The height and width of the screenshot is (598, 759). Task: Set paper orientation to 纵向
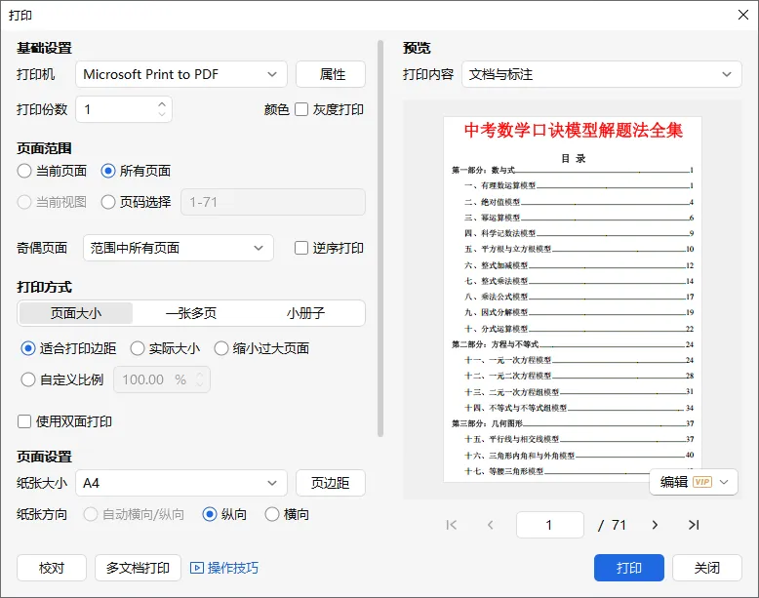click(x=210, y=514)
